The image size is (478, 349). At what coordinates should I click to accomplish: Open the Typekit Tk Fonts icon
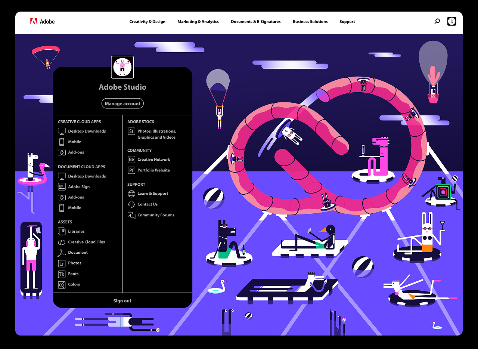[x=62, y=274]
